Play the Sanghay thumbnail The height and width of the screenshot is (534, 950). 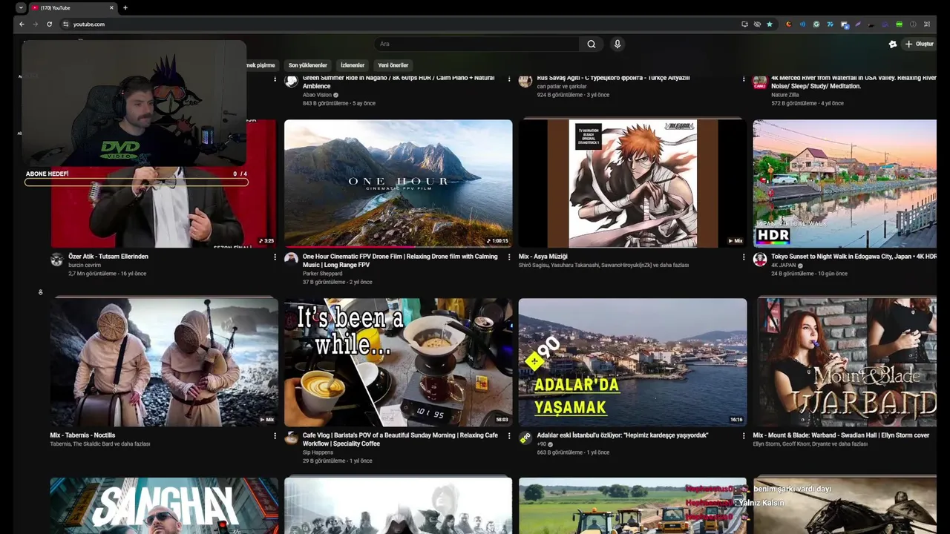pos(164,506)
